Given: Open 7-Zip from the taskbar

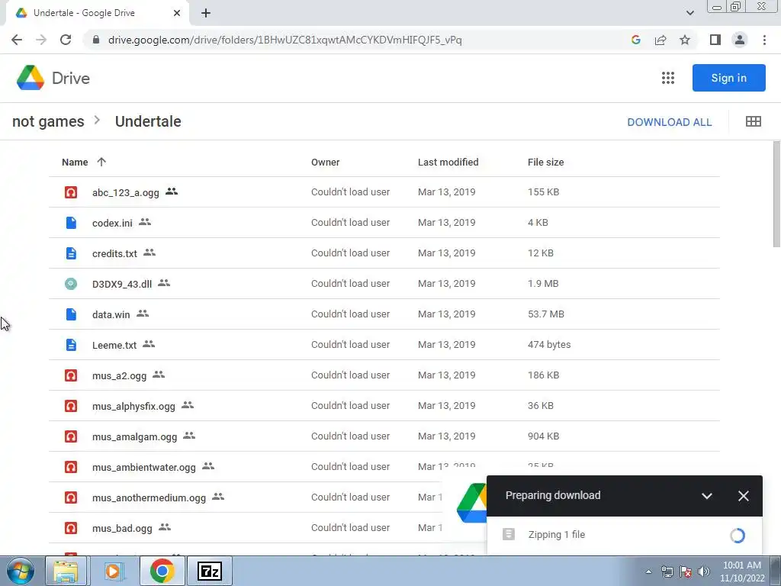Looking at the screenshot, I should click(209, 571).
